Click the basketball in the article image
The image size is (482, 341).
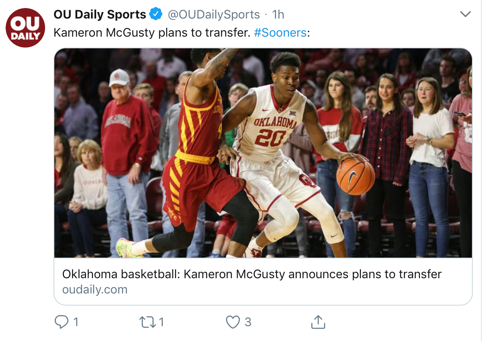click(x=356, y=176)
